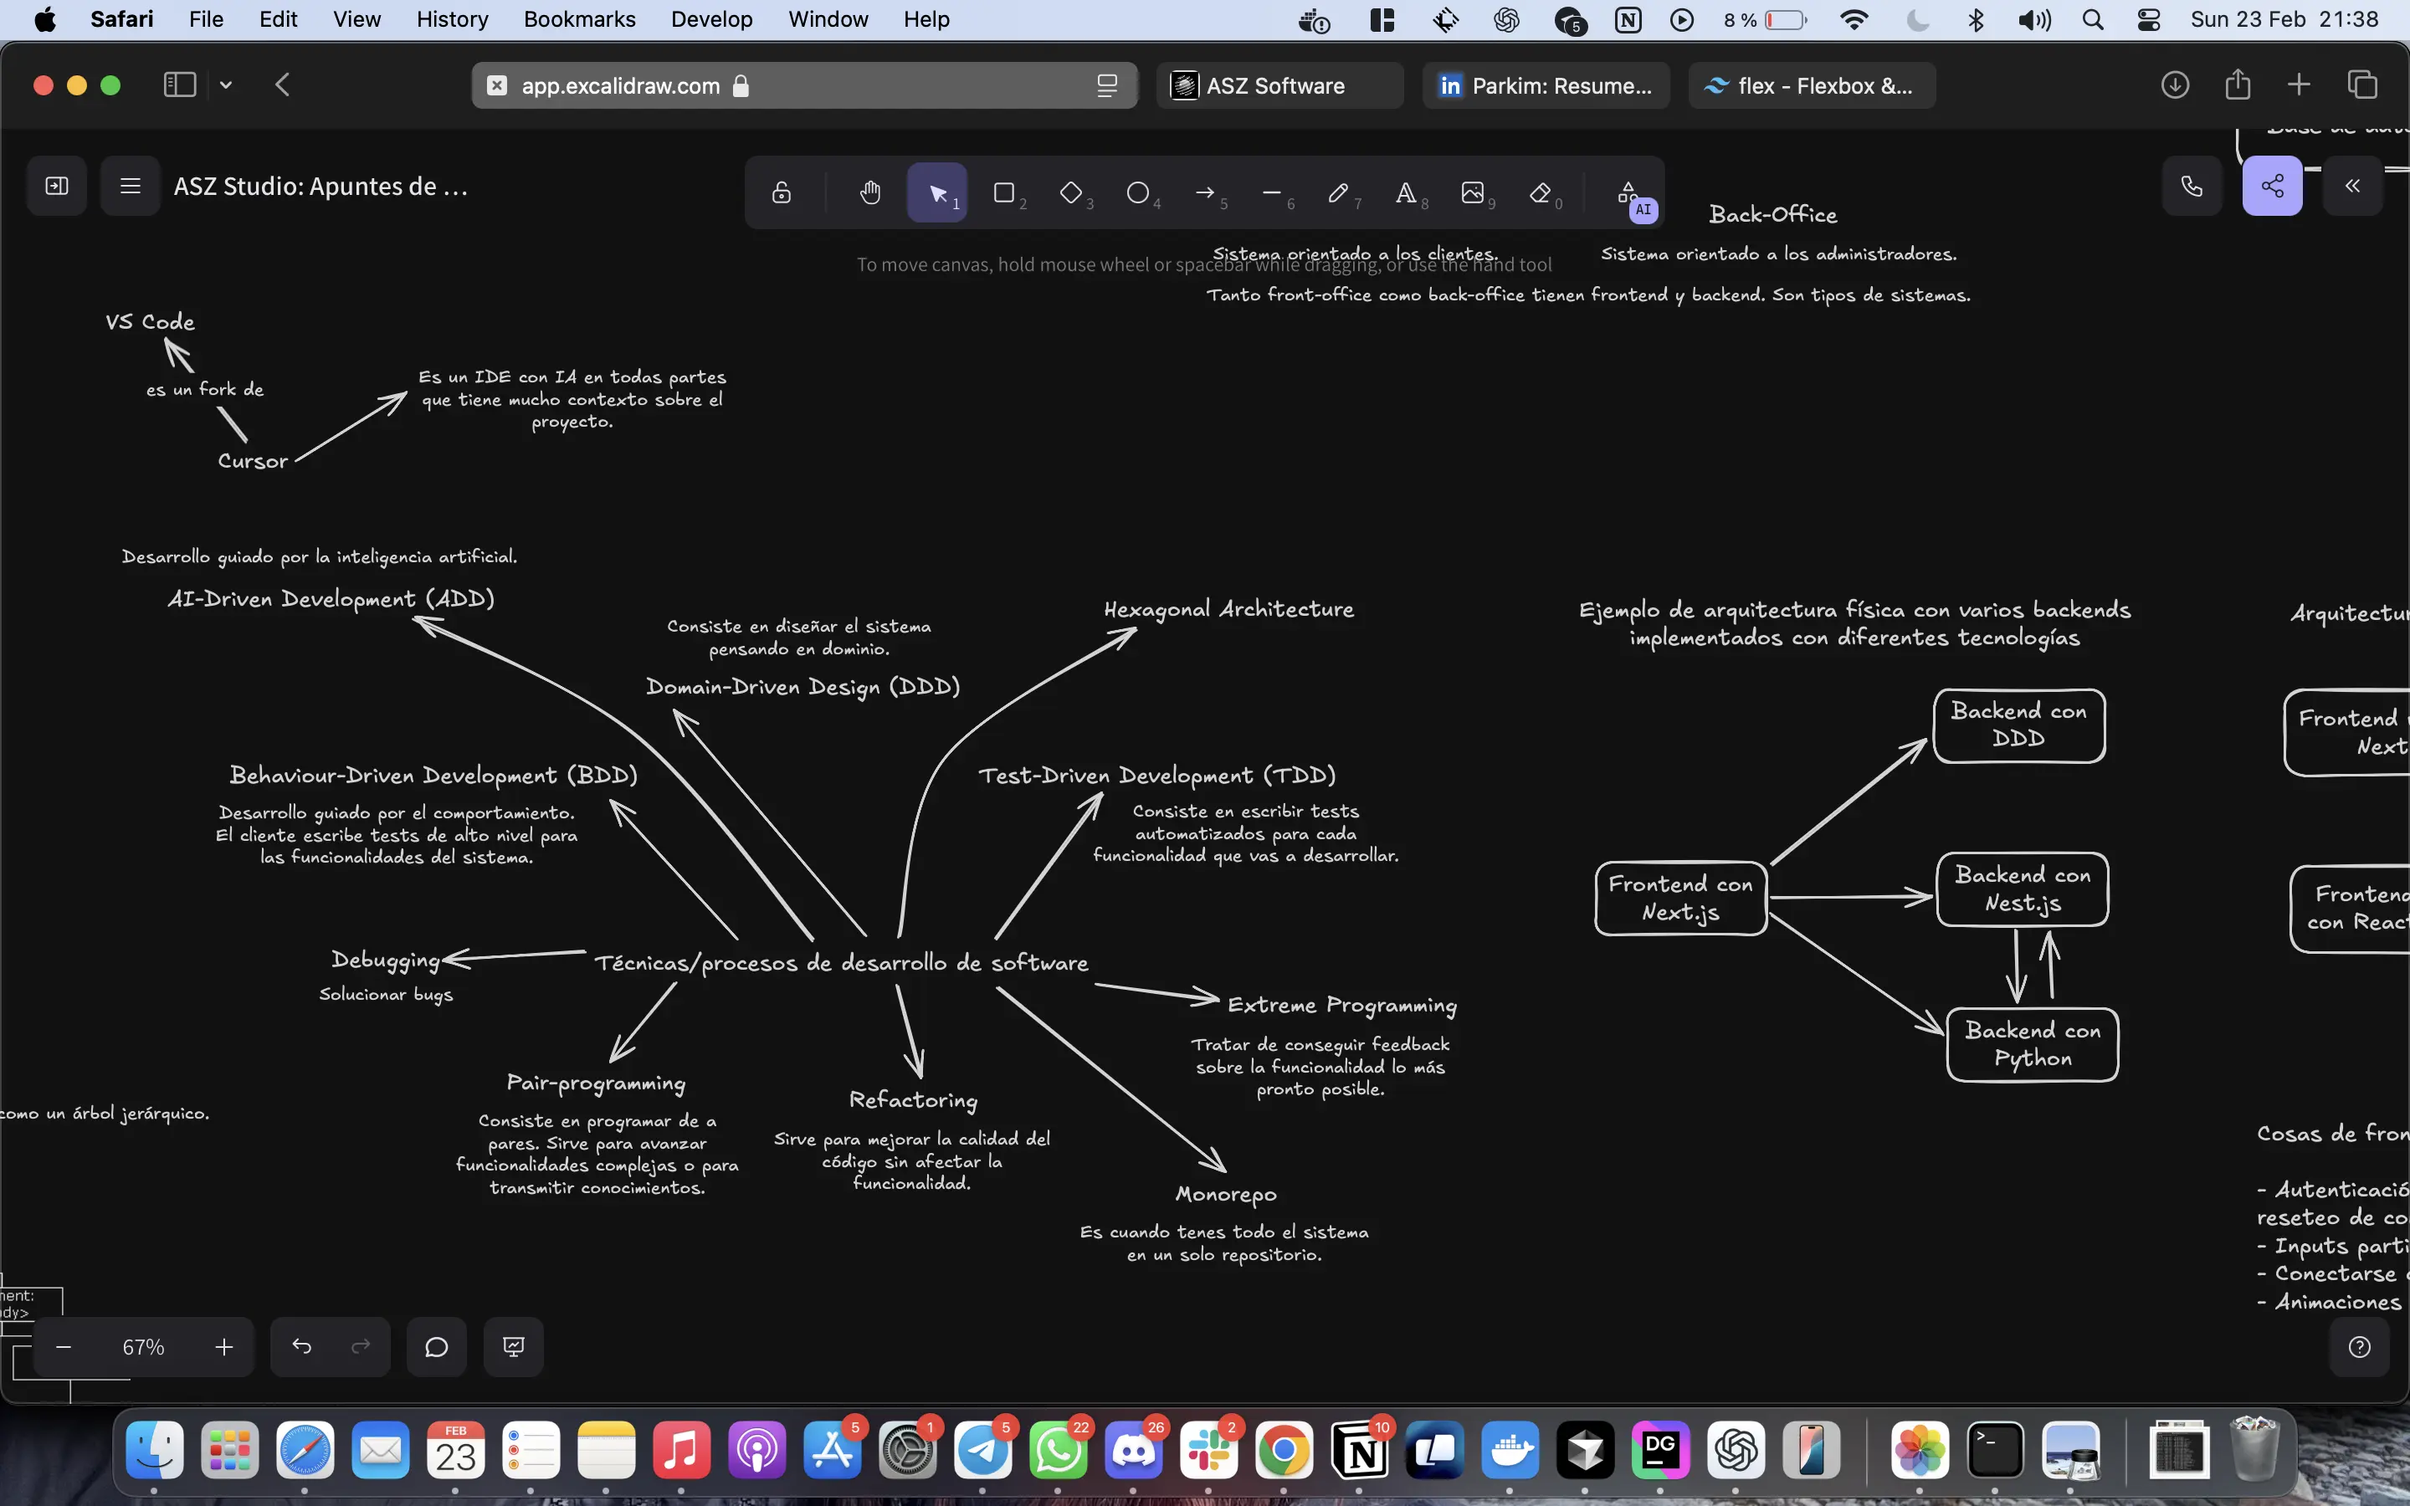The height and width of the screenshot is (1506, 2410).
Task: Open the comments bubble button
Action: 436,1347
